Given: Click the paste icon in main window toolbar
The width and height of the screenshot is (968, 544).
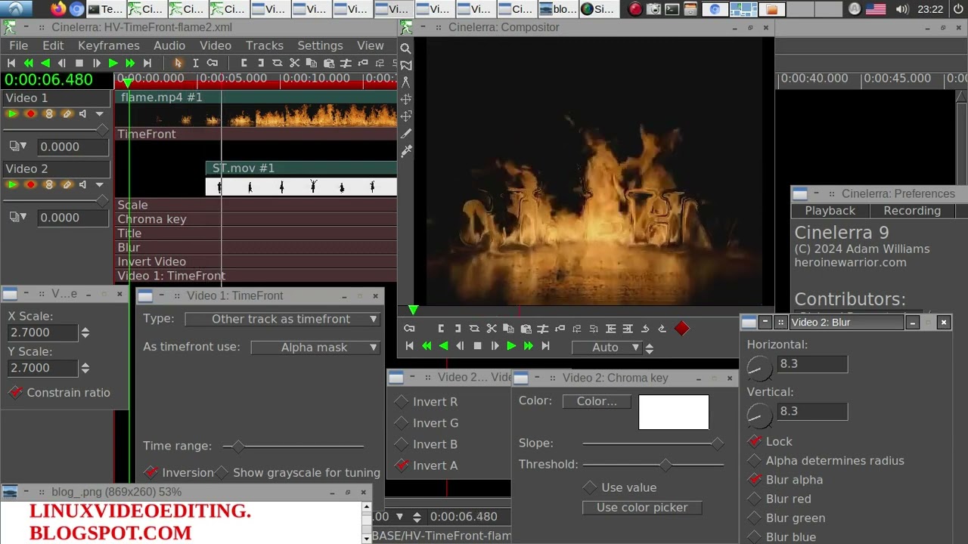Looking at the screenshot, I should tap(328, 63).
